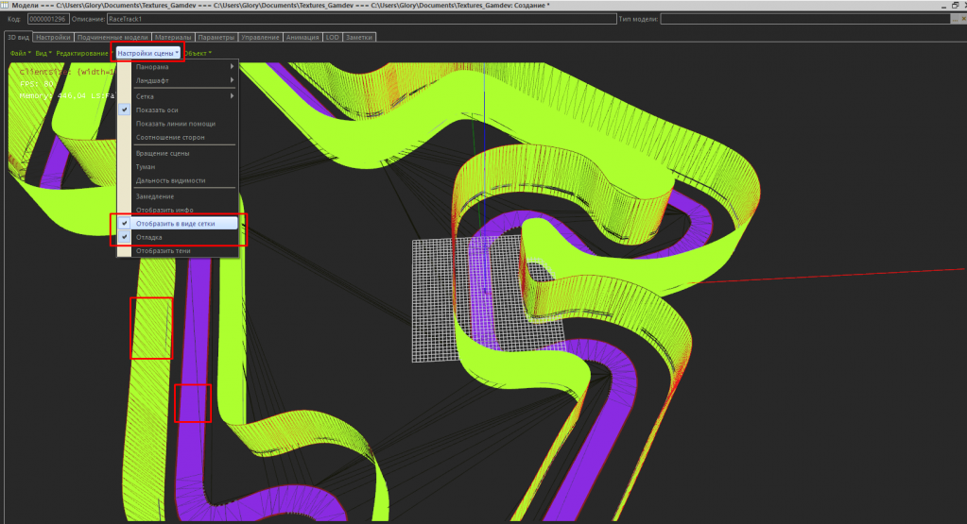The width and height of the screenshot is (967, 524).
Task: Choose Отобразить тени menu entry
Action: coord(162,251)
